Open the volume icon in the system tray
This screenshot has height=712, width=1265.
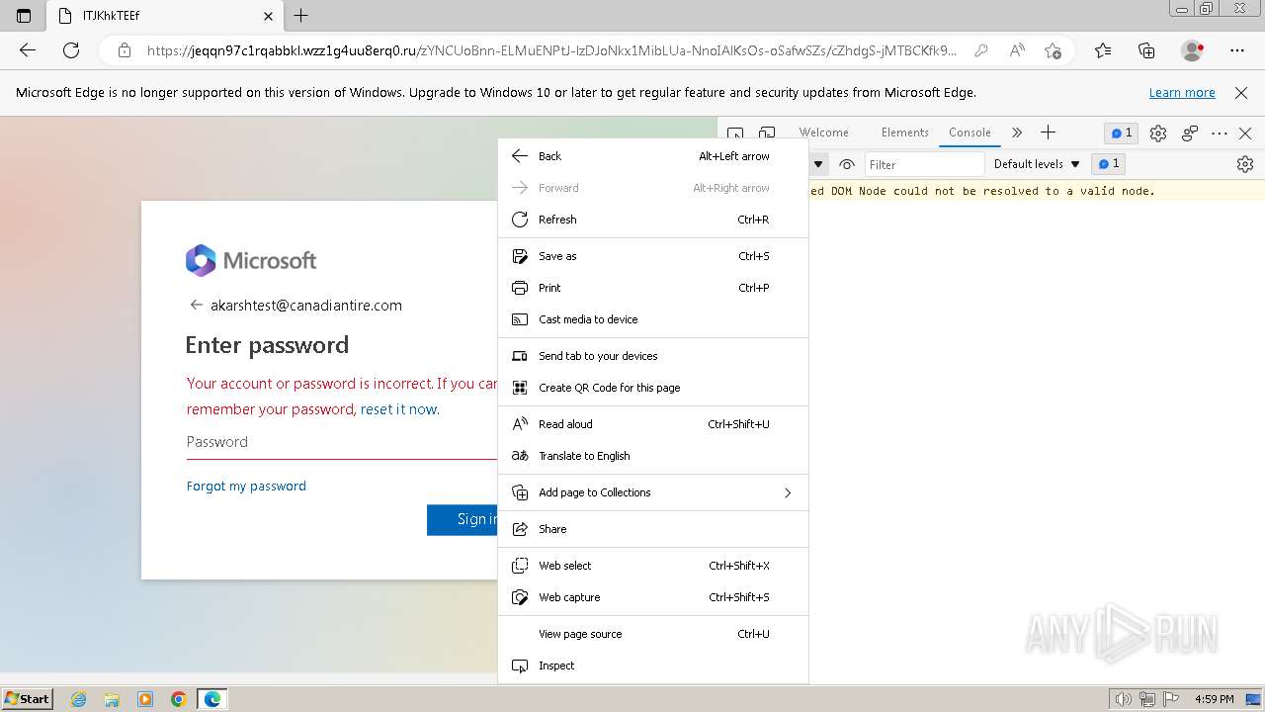(1123, 699)
